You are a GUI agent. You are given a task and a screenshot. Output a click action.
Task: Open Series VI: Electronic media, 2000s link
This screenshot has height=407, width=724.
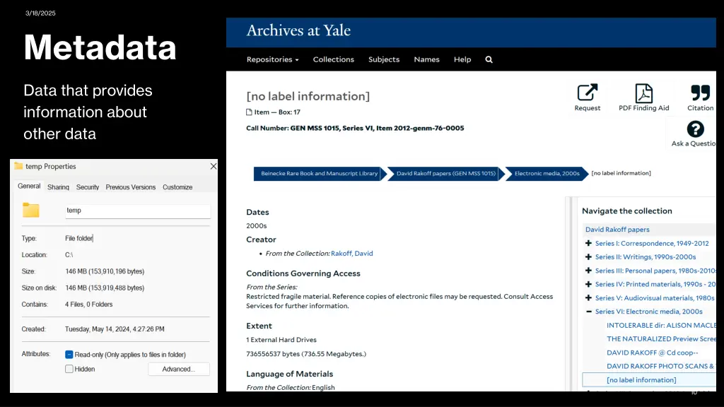coord(649,312)
